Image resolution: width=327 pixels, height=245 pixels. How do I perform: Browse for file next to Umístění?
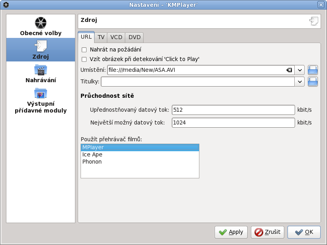tap(313, 70)
